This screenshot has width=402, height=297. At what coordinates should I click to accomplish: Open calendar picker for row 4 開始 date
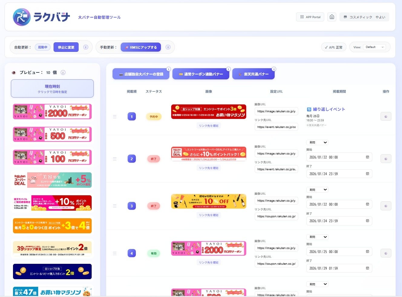[x=368, y=252]
